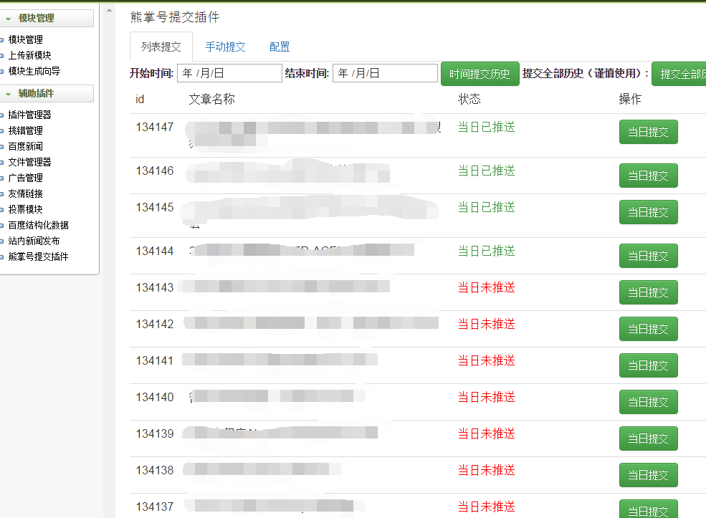Open 模块管理 link in sidebar list
706x518 pixels.
click(x=25, y=39)
